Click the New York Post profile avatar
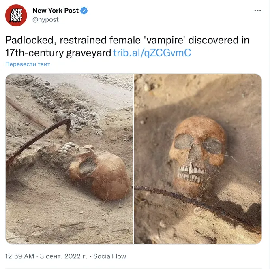 16,15
